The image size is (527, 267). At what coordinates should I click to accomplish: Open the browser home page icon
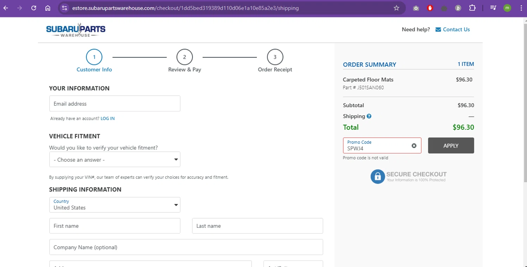(x=48, y=8)
